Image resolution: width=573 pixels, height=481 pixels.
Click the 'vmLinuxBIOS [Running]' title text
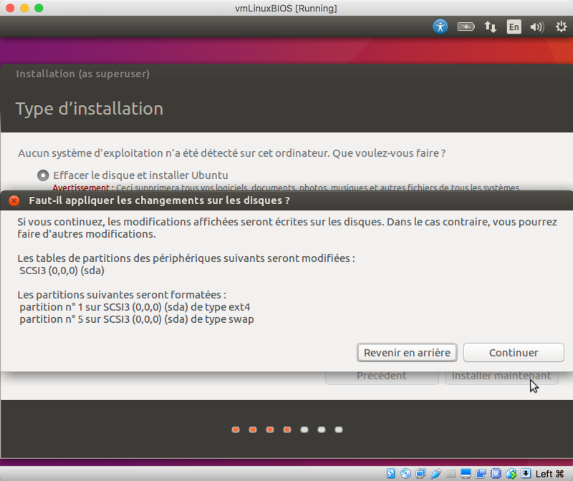pos(286,8)
